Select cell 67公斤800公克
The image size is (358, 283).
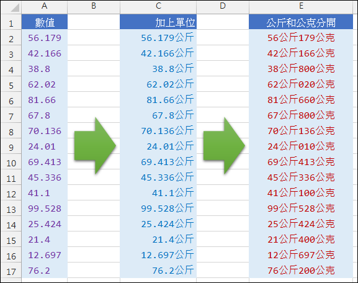(301, 115)
